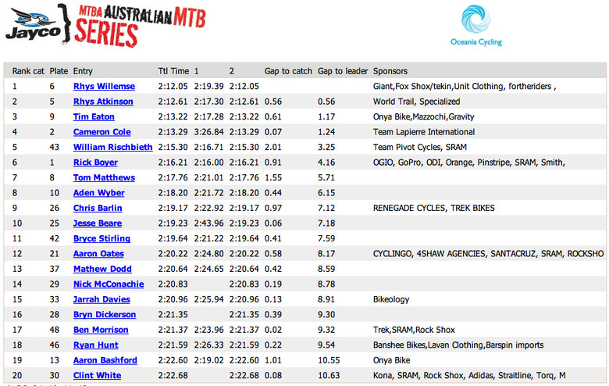
Task: Select gap to catch value 2.01
Action: pos(273,147)
